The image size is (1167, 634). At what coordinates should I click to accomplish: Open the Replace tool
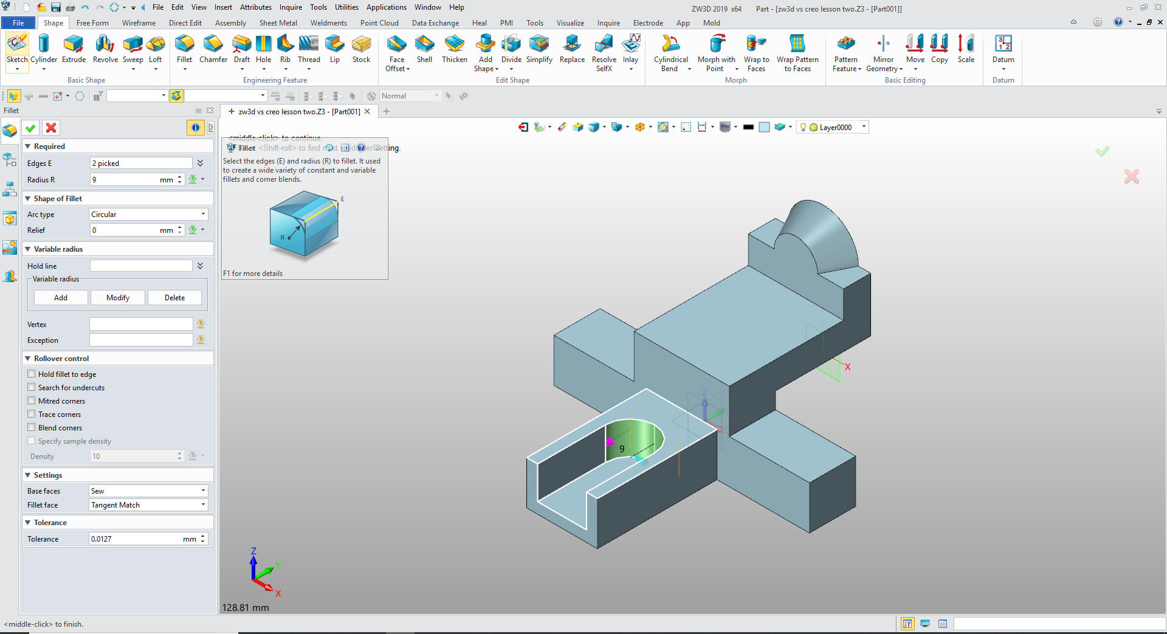[572, 49]
